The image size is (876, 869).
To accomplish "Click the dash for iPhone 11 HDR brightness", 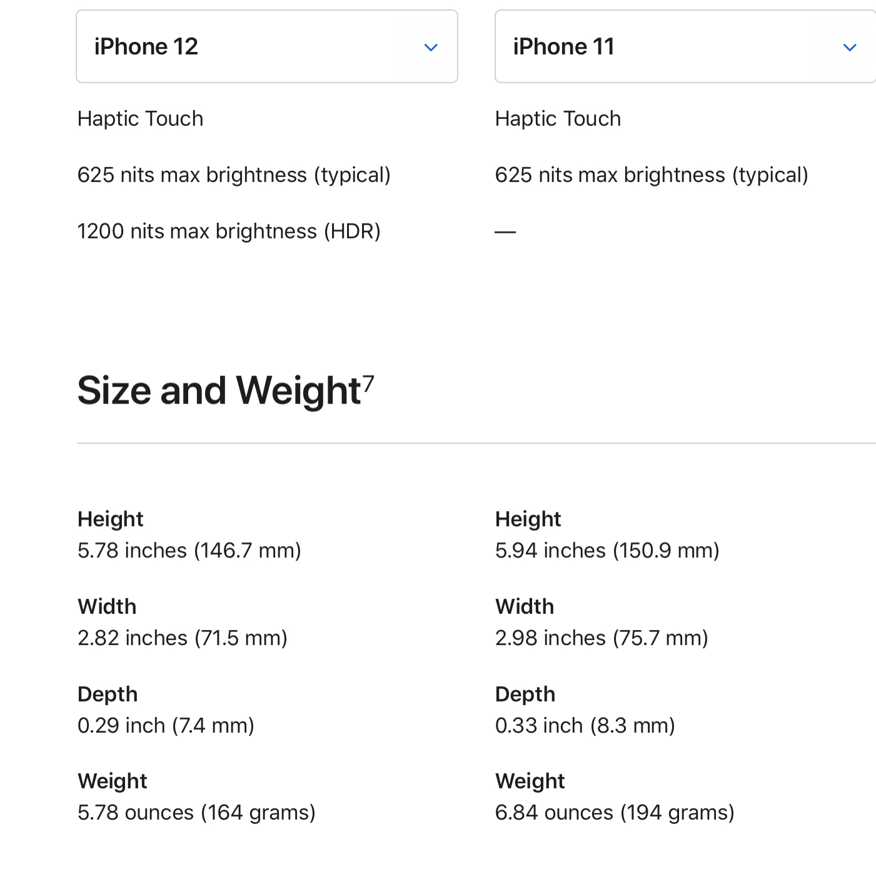I will 505,232.
